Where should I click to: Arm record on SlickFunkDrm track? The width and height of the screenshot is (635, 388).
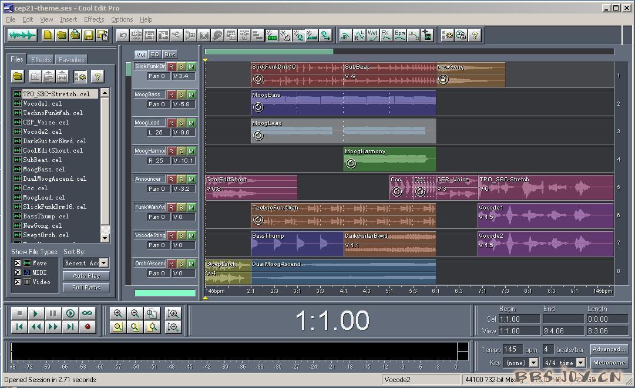point(171,67)
